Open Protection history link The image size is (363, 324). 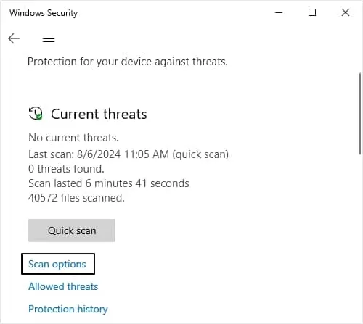point(68,309)
